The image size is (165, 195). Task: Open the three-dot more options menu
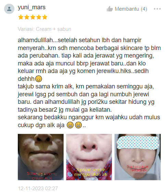[x=157, y=9]
